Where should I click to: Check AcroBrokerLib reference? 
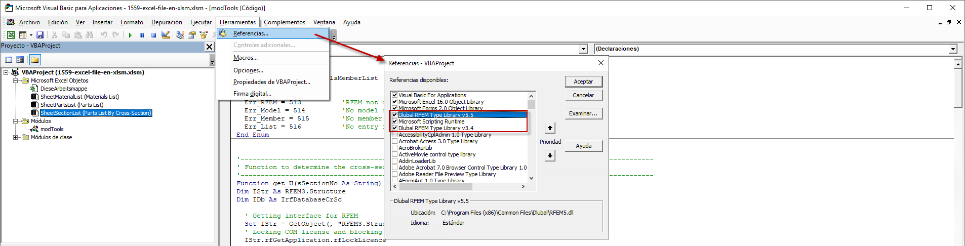point(394,148)
